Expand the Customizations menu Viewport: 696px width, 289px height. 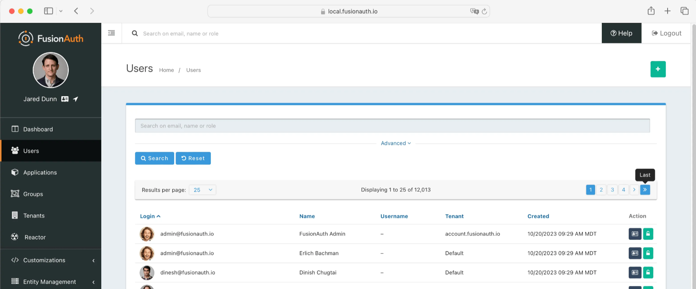pyautogui.click(x=51, y=260)
